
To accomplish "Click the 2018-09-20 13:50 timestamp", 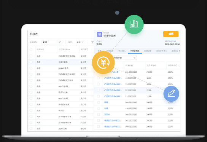I will (172, 44).
